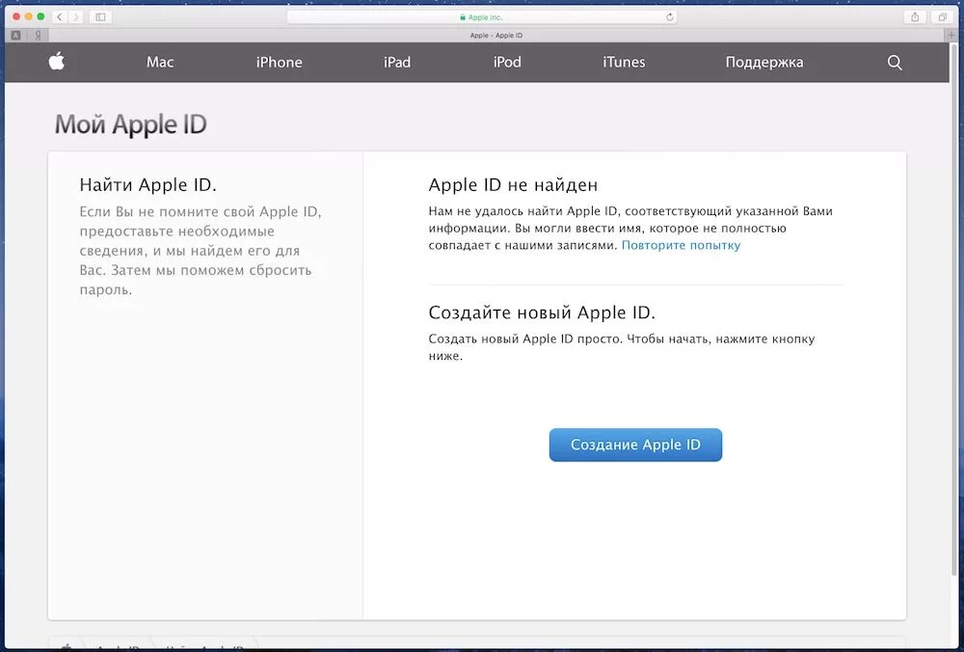The height and width of the screenshot is (652, 964).
Task: Click the pinned tab with letter A
Action: [16, 35]
